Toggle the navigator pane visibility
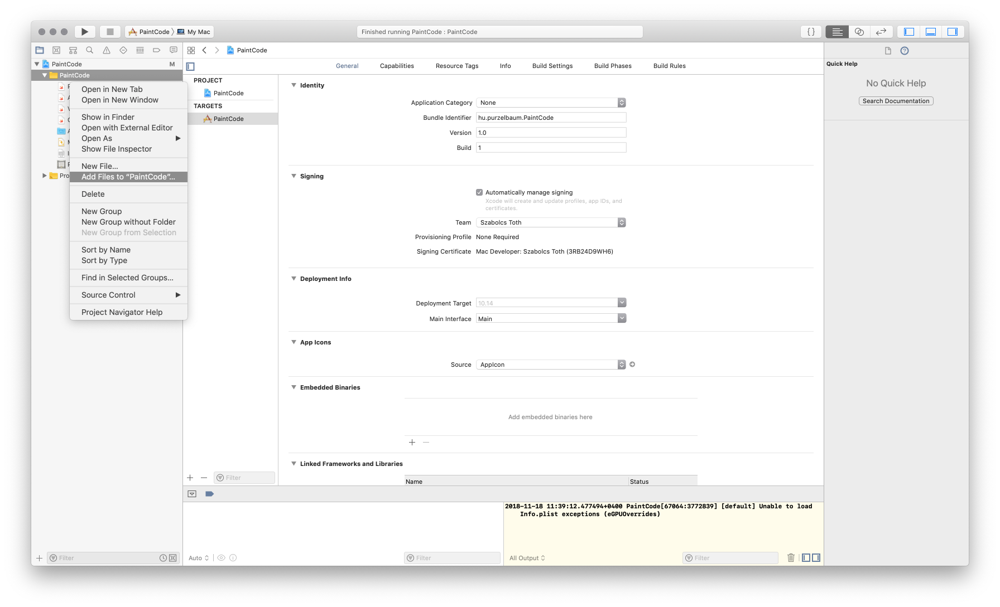The image size is (1000, 607). pos(909,32)
